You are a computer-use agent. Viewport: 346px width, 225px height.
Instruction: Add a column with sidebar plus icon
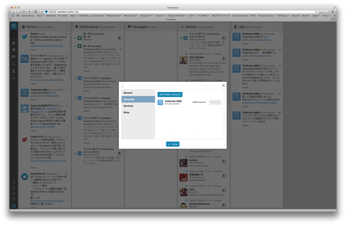(14, 78)
